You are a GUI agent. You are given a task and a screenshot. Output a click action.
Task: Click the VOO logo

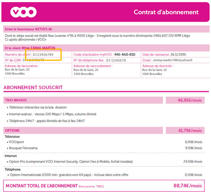pos(23,12)
